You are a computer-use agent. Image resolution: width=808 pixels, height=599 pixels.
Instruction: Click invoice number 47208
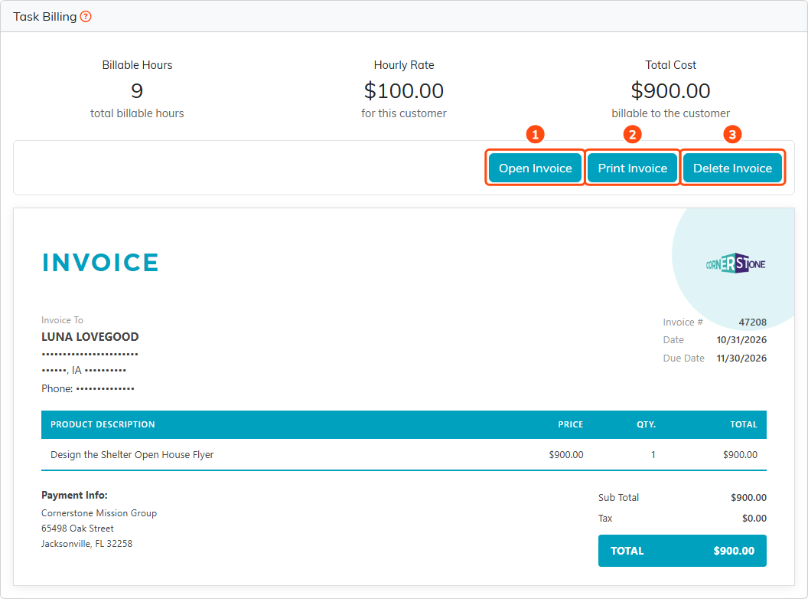click(752, 322)
